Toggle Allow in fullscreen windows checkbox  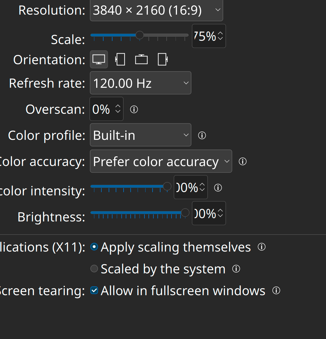point(94,290)
